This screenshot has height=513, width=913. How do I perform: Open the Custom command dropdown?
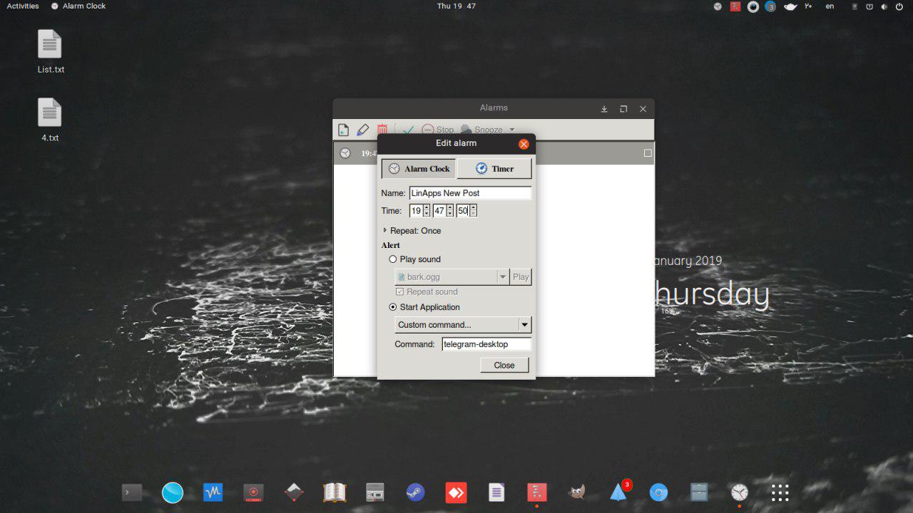(524, 325)
